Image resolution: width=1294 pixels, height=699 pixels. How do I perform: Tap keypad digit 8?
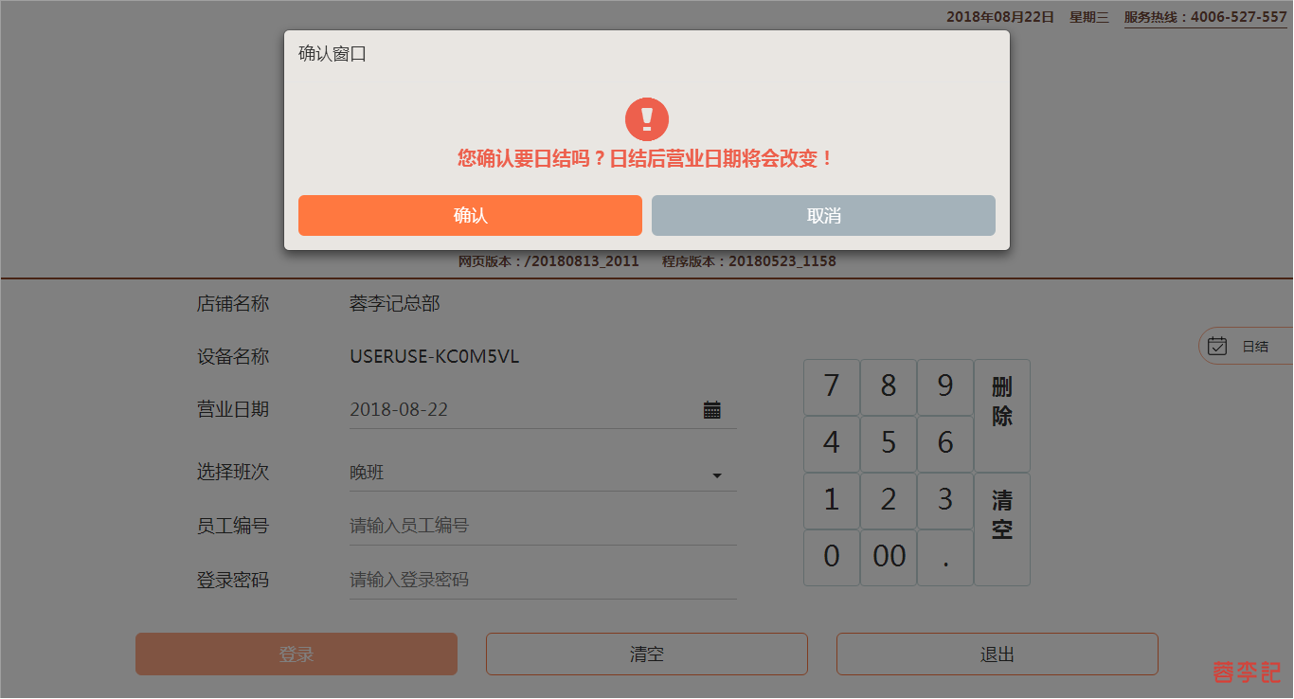click(889, 386)
